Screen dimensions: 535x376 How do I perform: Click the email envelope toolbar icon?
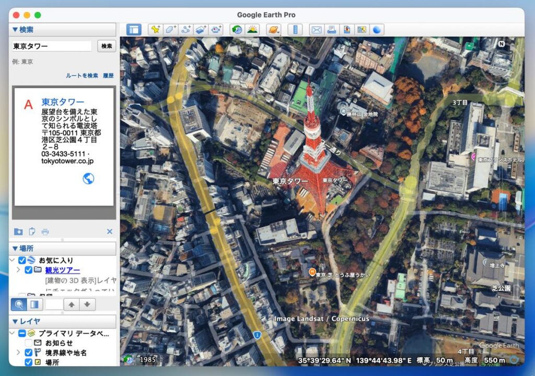pyautogui.click(x=317, y=30)
